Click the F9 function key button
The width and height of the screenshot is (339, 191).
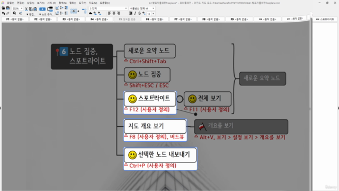tap(239, 19)
